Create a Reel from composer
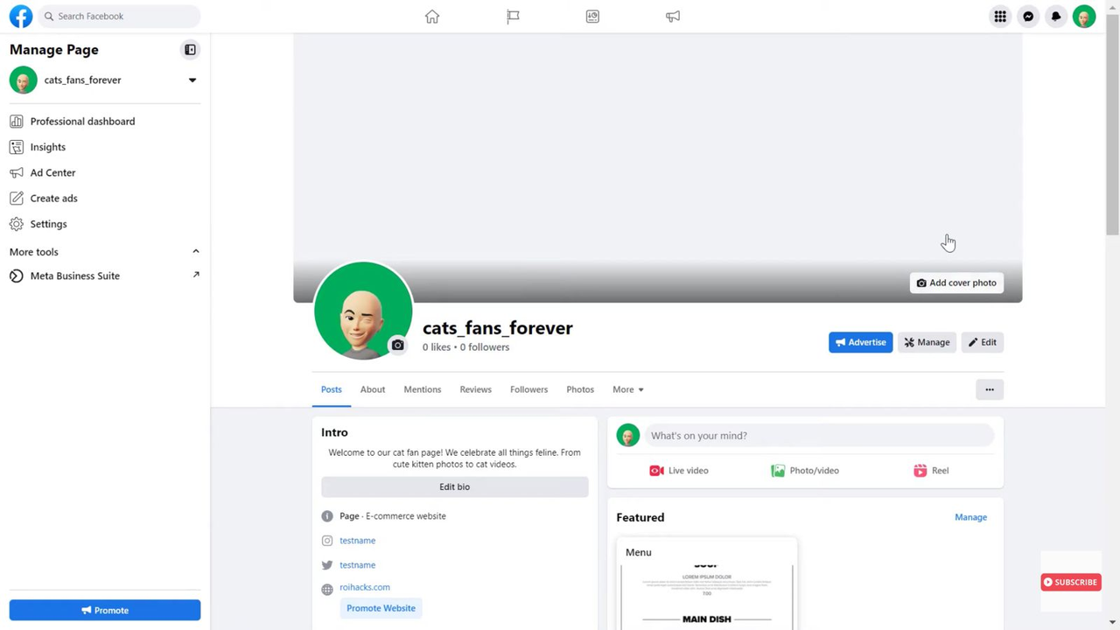Screen dimensions: 1120x630 click(931, 471)
